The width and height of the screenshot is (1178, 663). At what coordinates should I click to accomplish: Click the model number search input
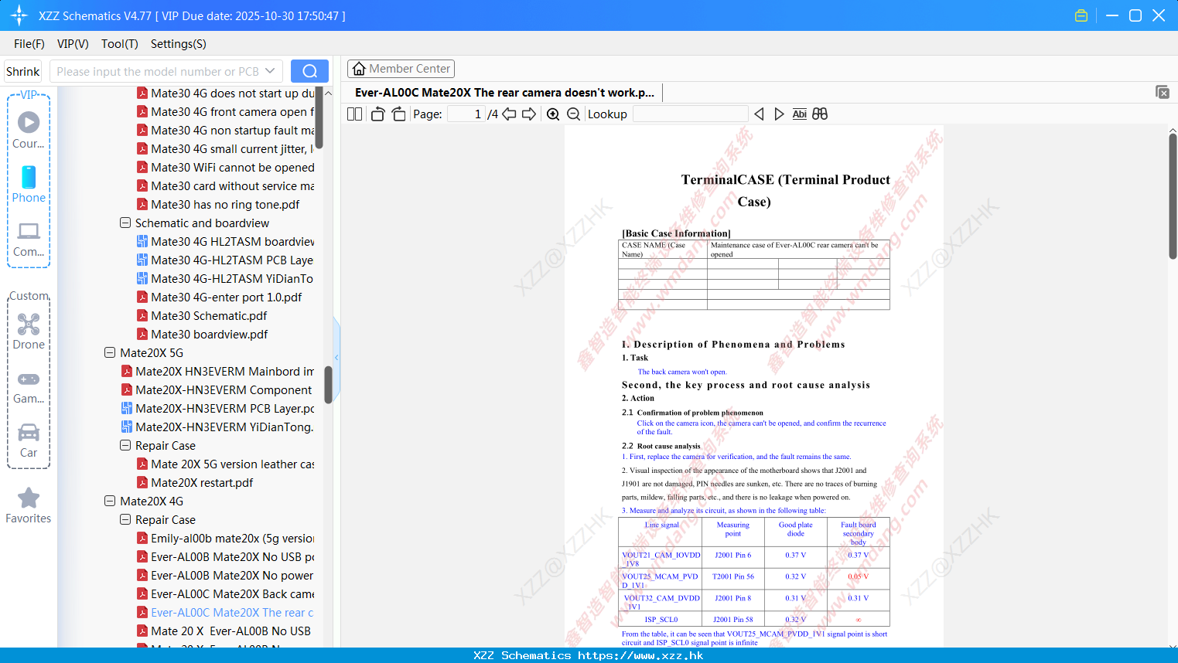tap(158, 71)
